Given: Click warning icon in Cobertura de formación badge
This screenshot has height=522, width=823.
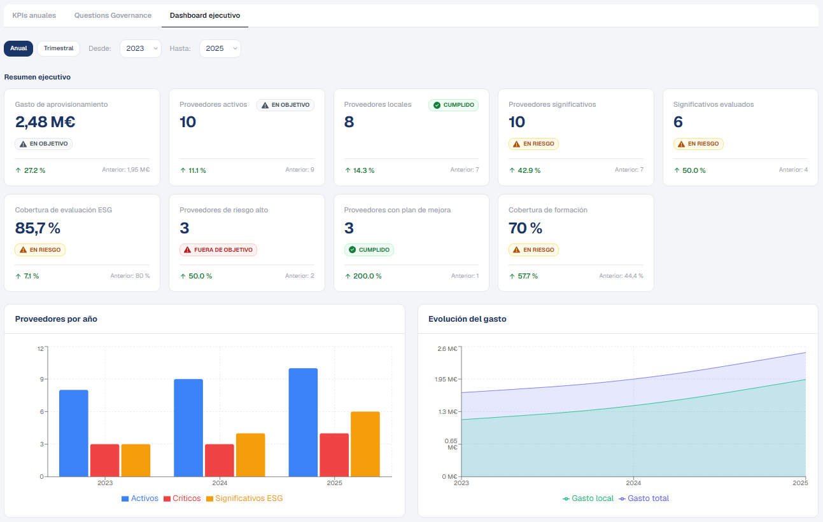Looking at the screenshot, I should [x=517, y=250].
